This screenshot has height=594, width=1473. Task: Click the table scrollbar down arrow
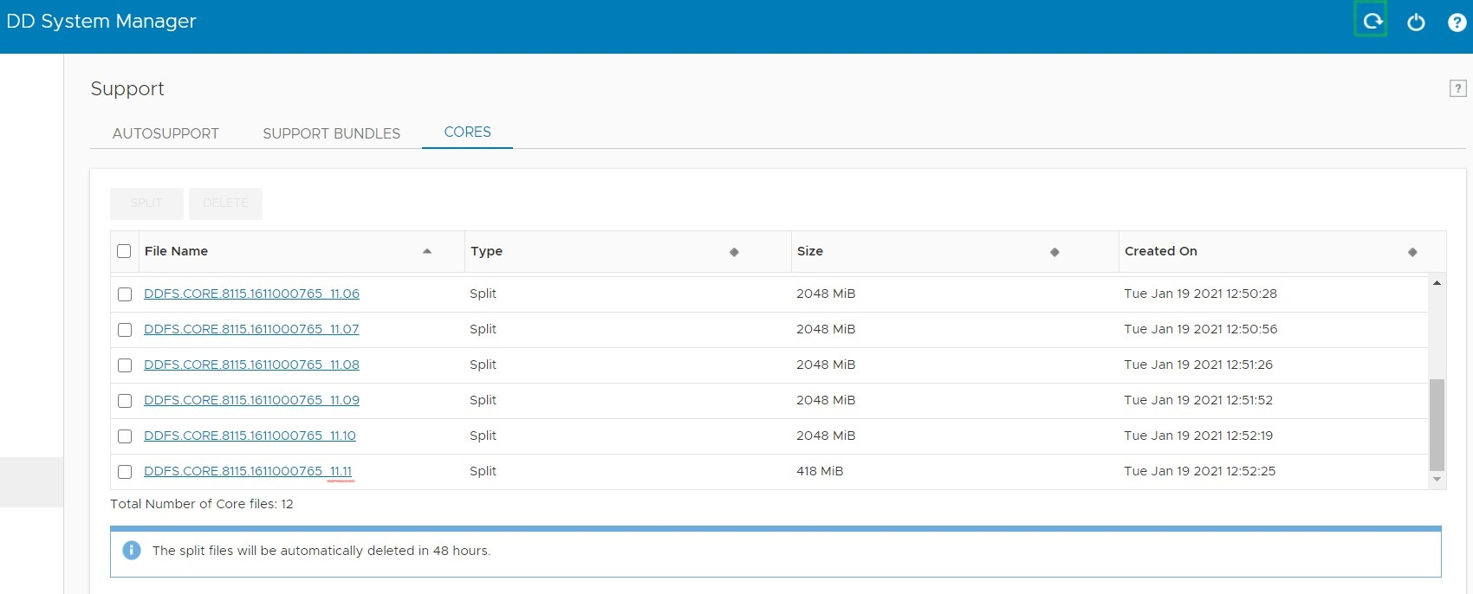click(x=1437, y=479)
